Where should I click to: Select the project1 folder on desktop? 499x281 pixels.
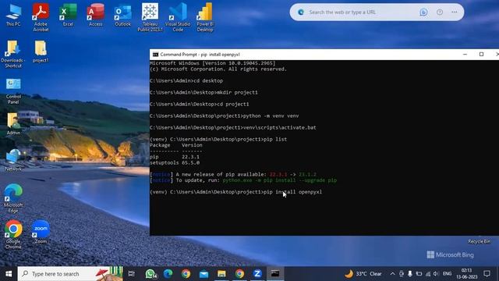click(41, 52)
